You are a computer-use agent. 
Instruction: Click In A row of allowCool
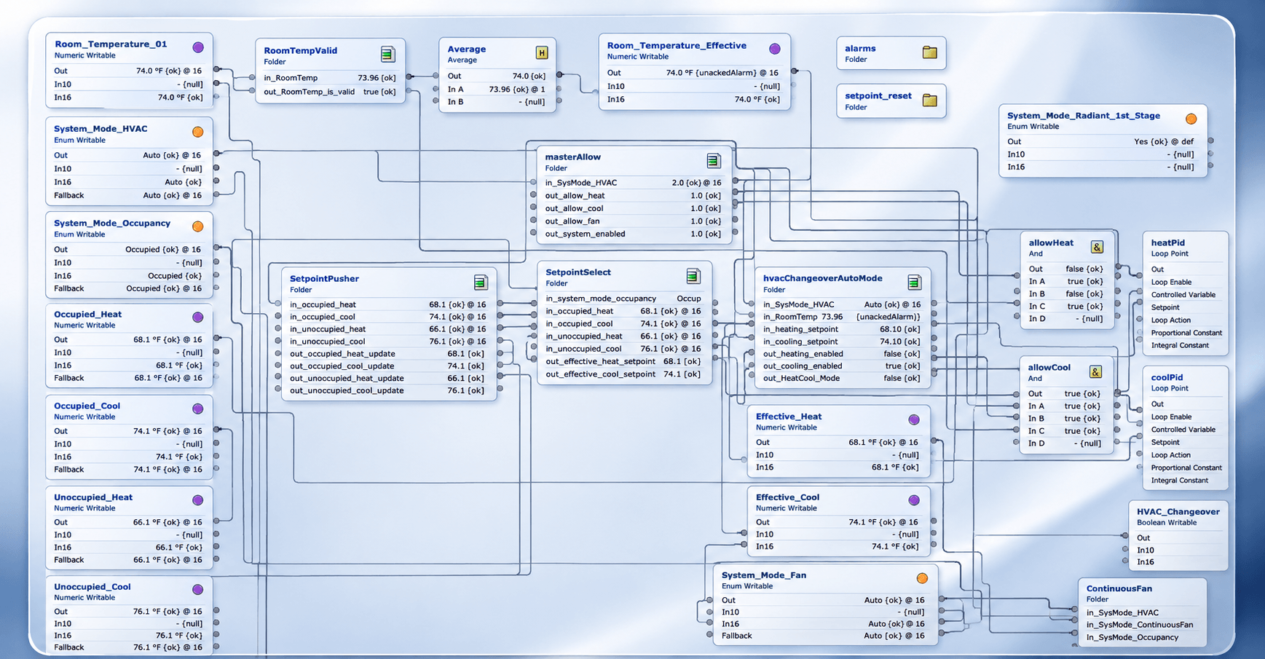point(1065,406)
